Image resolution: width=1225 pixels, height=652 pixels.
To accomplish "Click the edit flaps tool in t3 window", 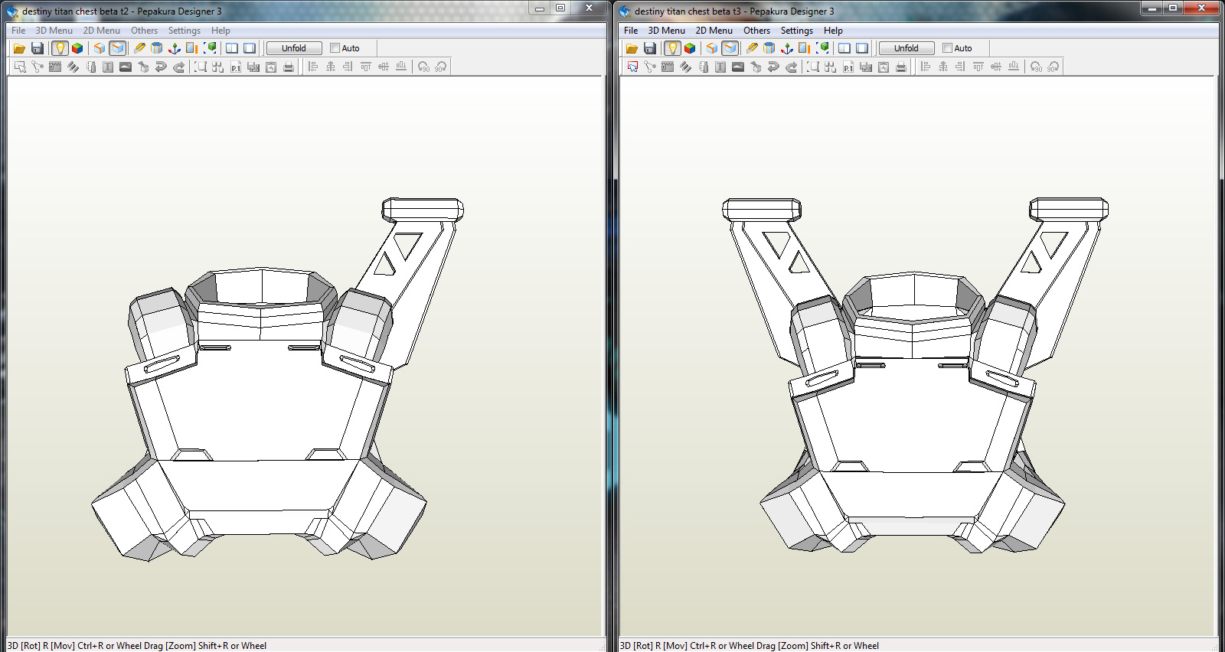I will (x=685, y=67).
